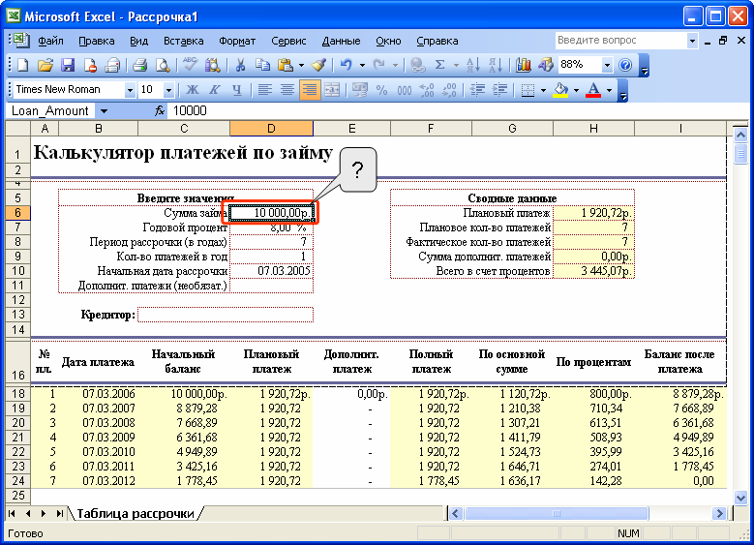Select the Таблица рассрочки sheet tab
754x545 pixels.
coord(136,513)
